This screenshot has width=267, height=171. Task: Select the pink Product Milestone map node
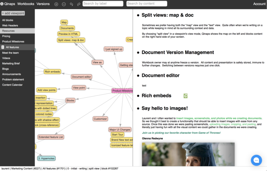click(x=122, y=91)
